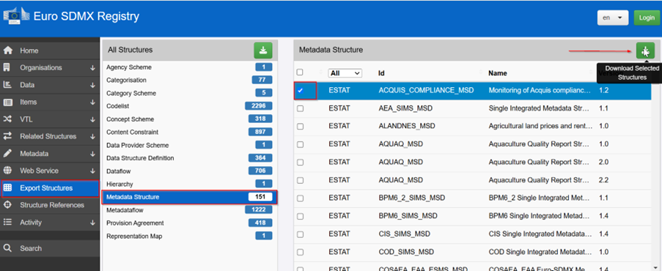Check the BPM6_SIMS_MSD row checkbox
This screenshot has width=662, height=271.
[x=300, y=216]
